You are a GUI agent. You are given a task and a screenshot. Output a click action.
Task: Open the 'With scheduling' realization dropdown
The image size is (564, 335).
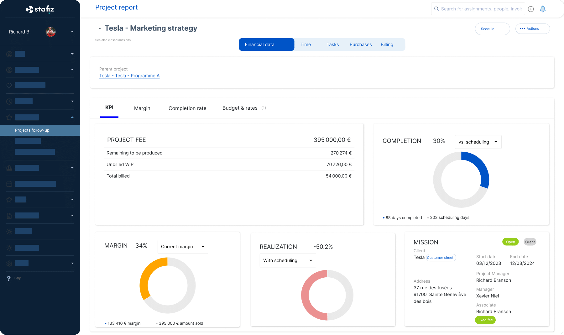click(288, 260)
